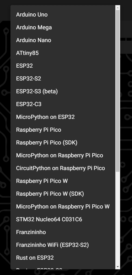This screenshot has height=275, width=132.
Task: Choose the Arduino Mega option
Action: pyautogui.click(x=63, y=27)
